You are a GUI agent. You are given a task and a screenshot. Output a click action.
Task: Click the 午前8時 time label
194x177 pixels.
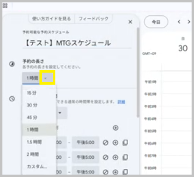[150, 168]
